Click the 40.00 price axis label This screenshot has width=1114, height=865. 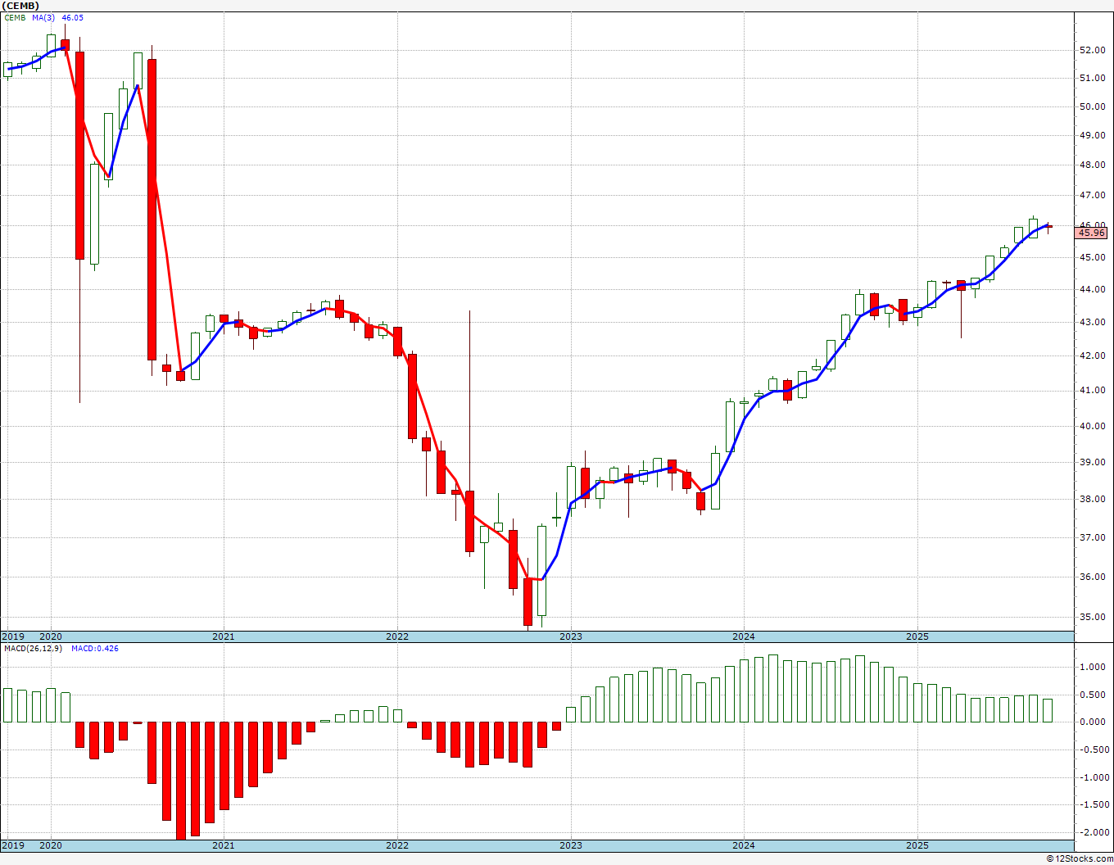[1093, 426]
